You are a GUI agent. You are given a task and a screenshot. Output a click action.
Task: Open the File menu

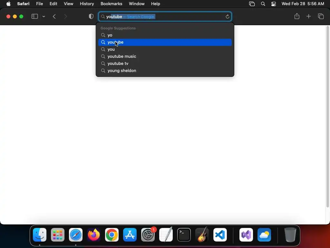pos(39,4)
